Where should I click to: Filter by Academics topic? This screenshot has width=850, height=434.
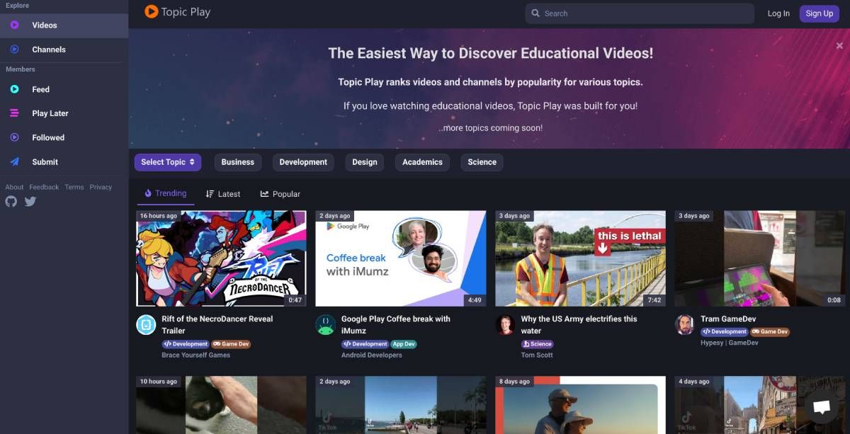[422, 162]
